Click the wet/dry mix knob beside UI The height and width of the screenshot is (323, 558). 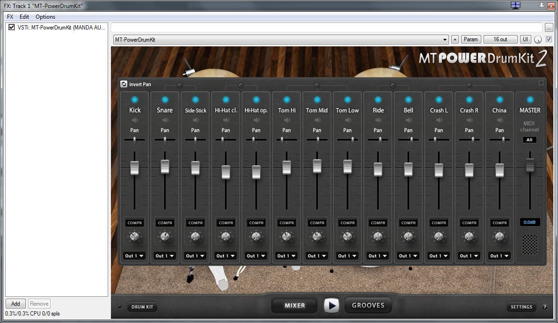[538, 39]
